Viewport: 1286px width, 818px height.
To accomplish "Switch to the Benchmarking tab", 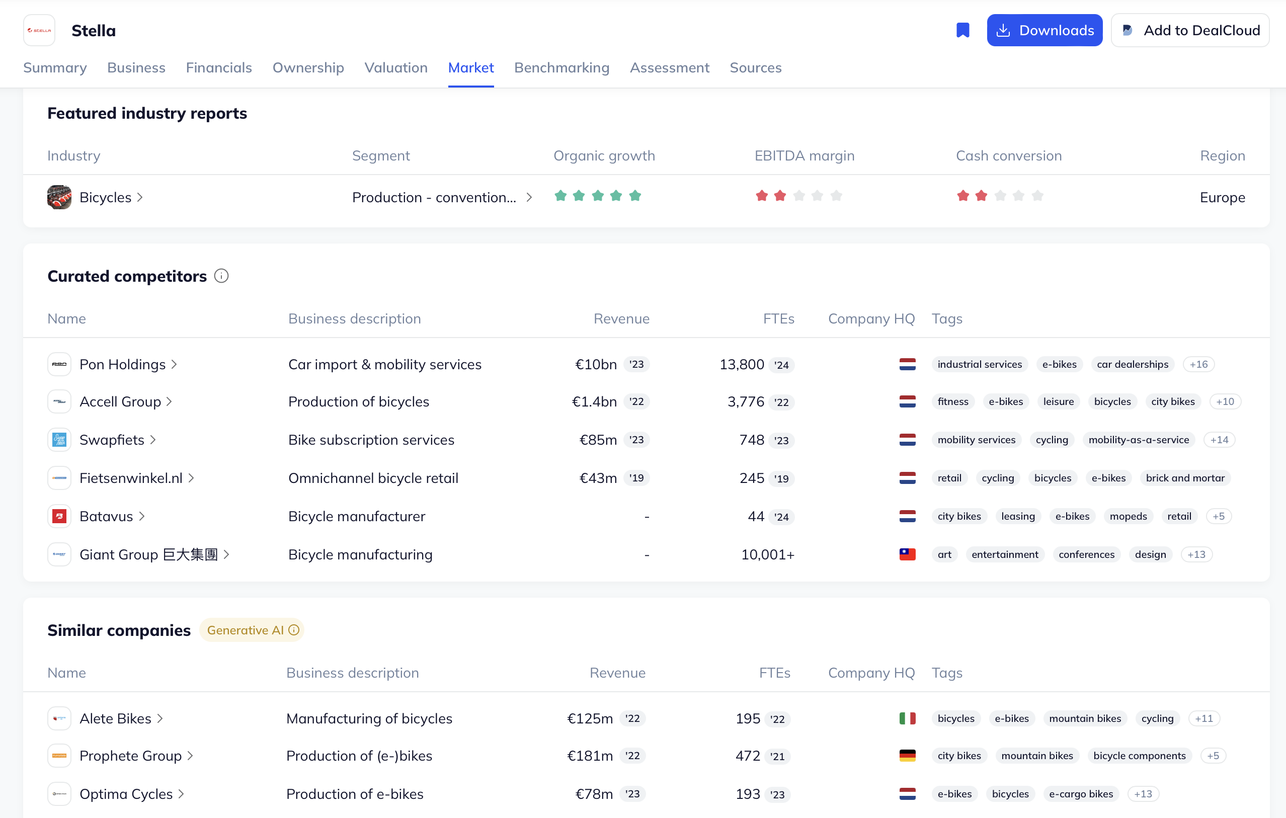I will (x=562, y=68).
